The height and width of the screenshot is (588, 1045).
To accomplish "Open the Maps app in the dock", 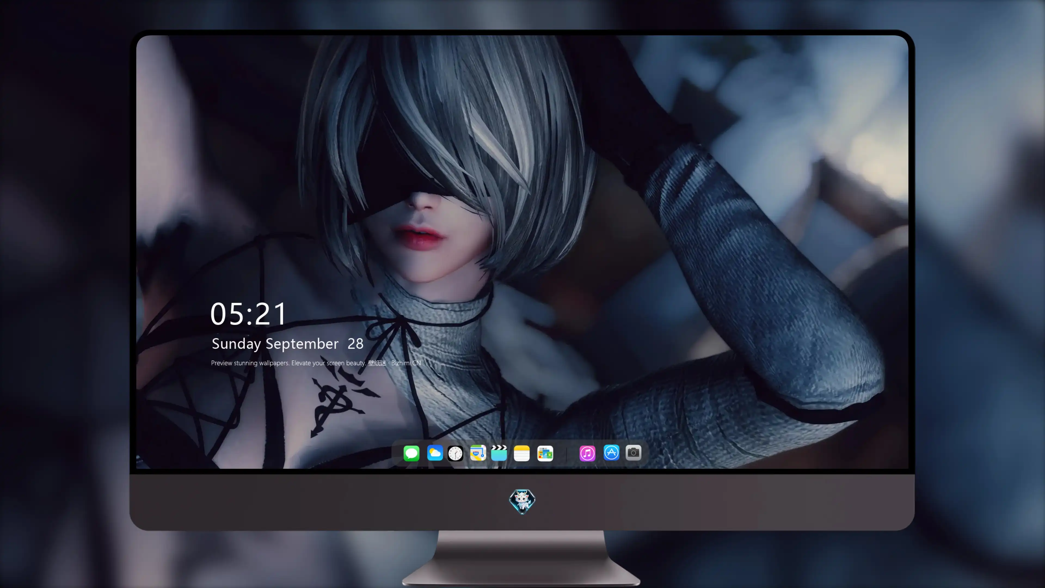I will [478, 453].
